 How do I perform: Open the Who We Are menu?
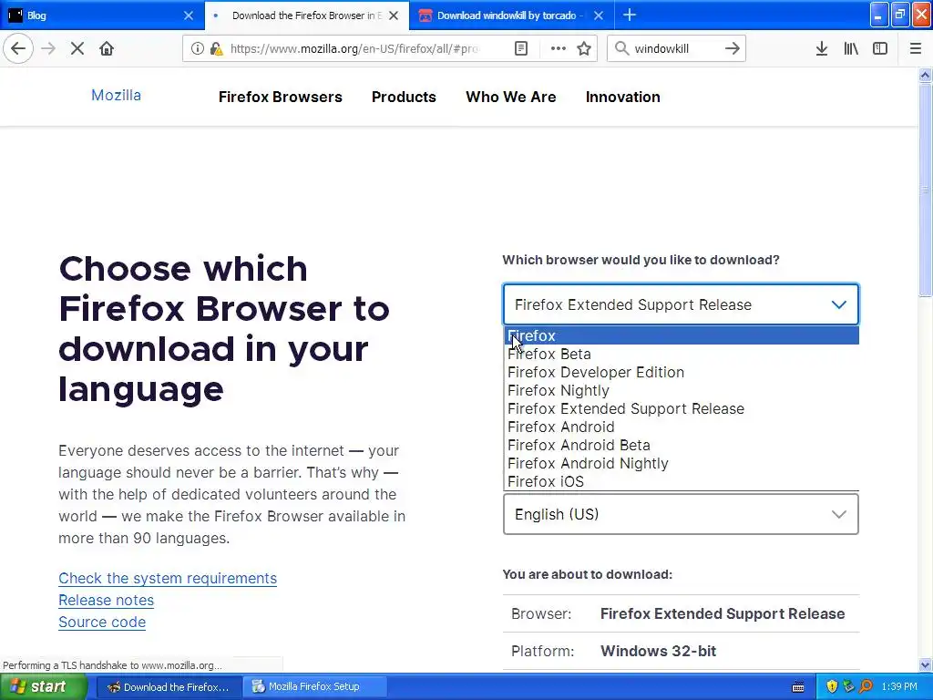pos(511,97)
